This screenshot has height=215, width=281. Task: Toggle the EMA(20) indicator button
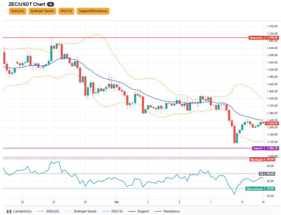[17, 11]
